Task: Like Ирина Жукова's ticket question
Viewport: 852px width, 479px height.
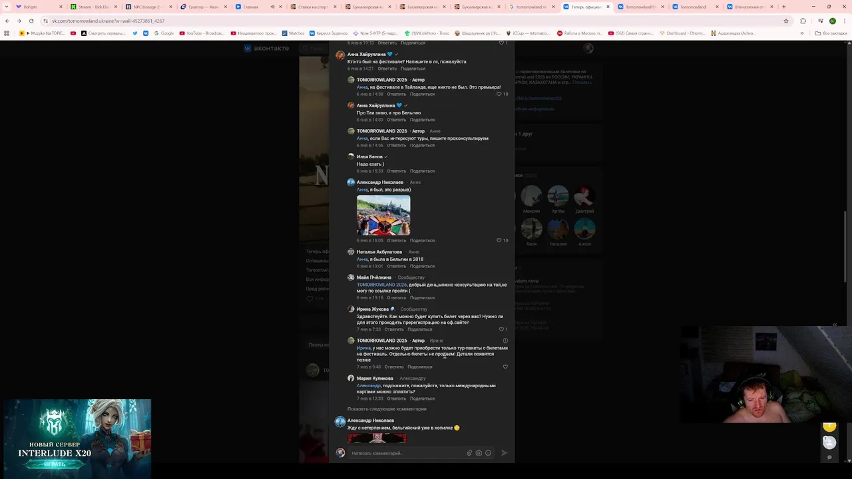Action: (503, 329)
